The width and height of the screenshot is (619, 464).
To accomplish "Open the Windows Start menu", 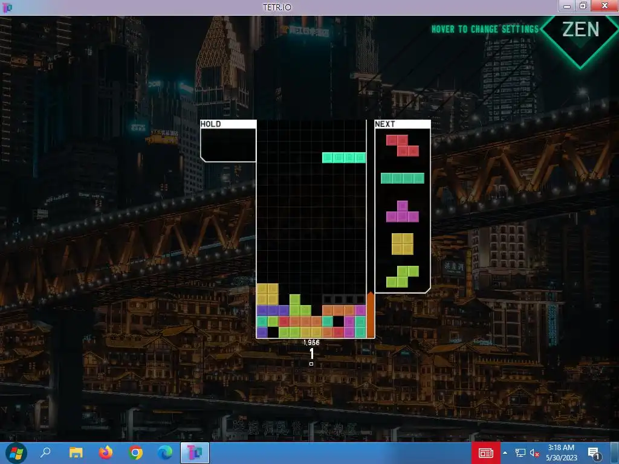I will pyautogui.click(x=16, y=453).
